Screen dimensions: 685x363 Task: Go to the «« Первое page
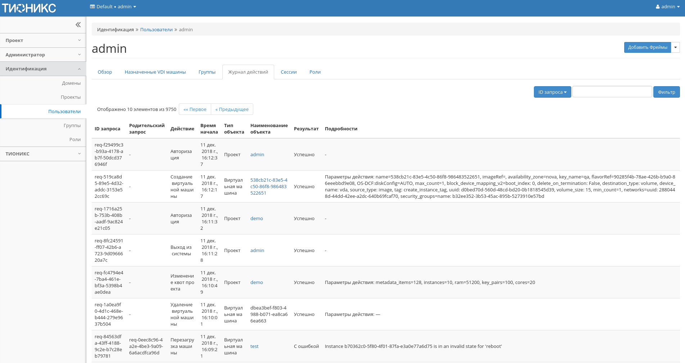click(x=195, y=110)
